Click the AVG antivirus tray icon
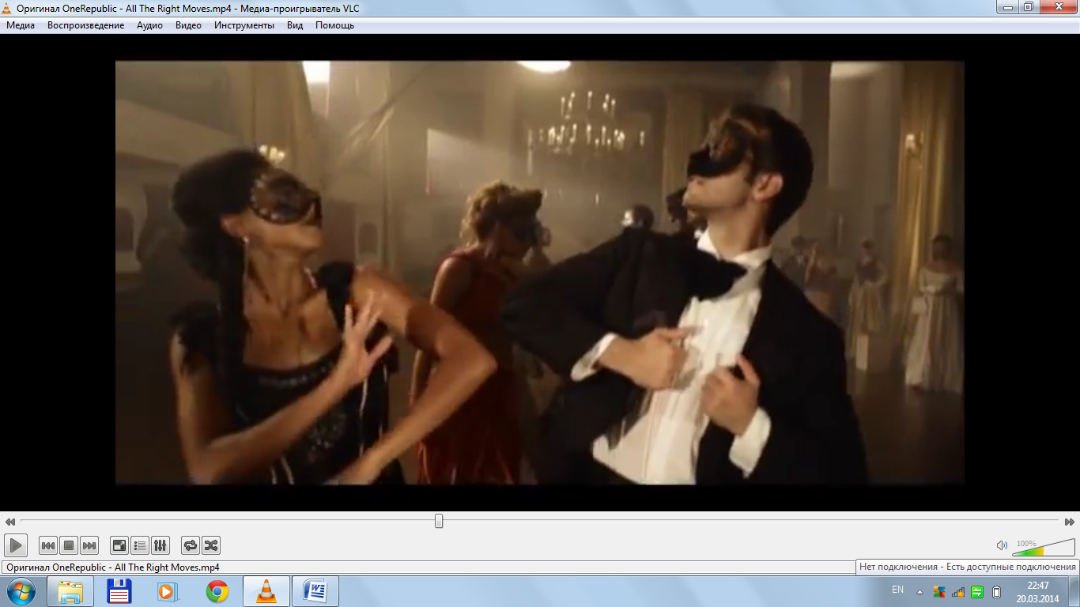The height and width of the screenshot is (607, 1080). click(939, 591)
